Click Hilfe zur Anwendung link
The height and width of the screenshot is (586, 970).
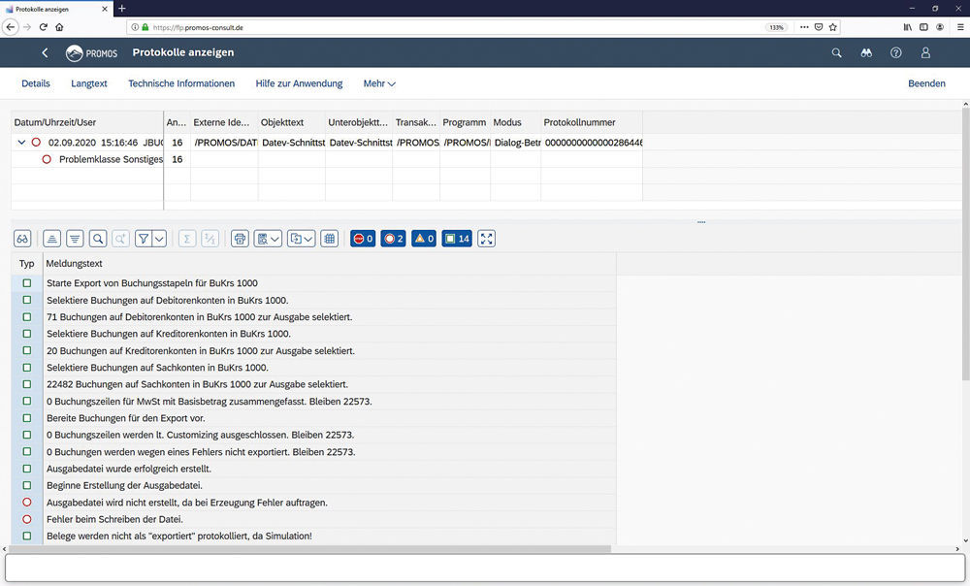[299, 84]
